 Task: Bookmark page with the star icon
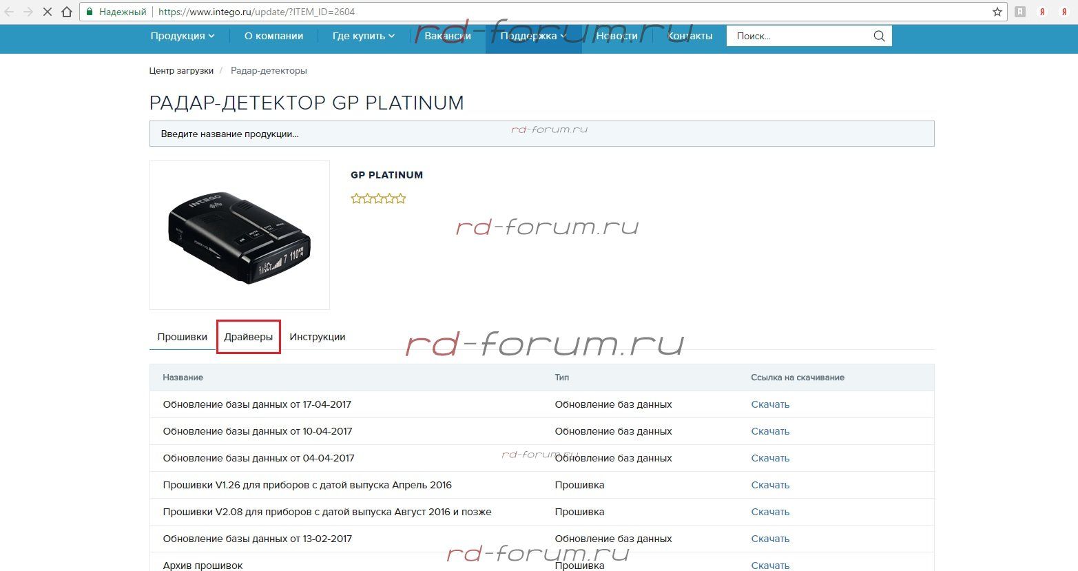[997, 12]
